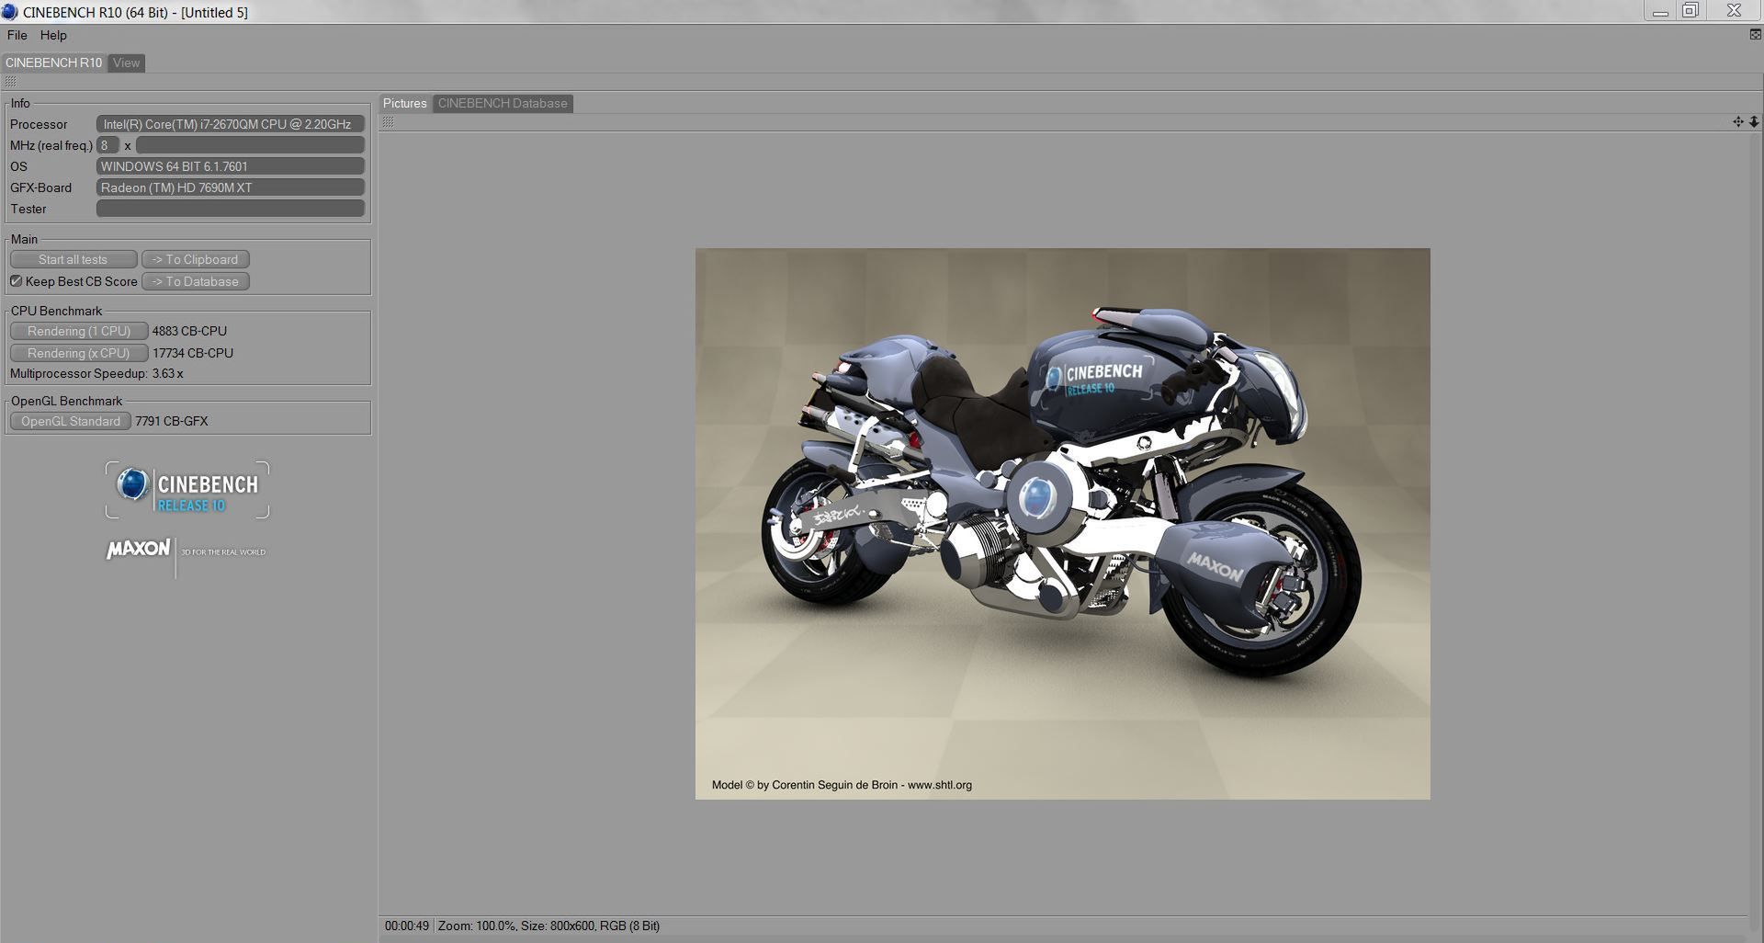The width and height of the screenshot is (1764, 943).
Task: Open the Help menu
Action: click(53, 35)
